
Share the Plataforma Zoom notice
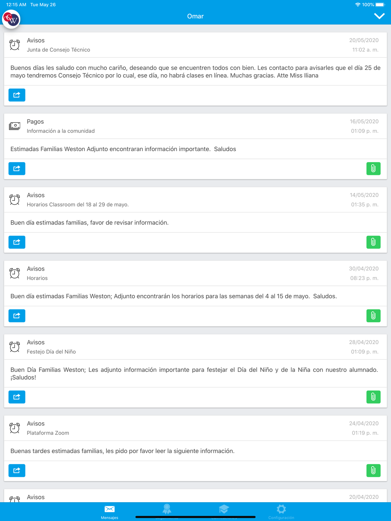[x=17, y=470]
